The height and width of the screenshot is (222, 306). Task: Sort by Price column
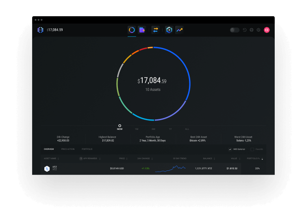tap(123, 159)
